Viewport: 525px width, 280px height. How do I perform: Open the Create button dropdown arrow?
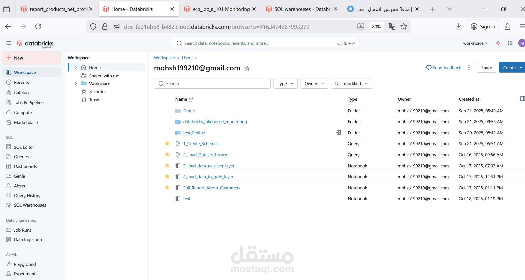(521, 68)
